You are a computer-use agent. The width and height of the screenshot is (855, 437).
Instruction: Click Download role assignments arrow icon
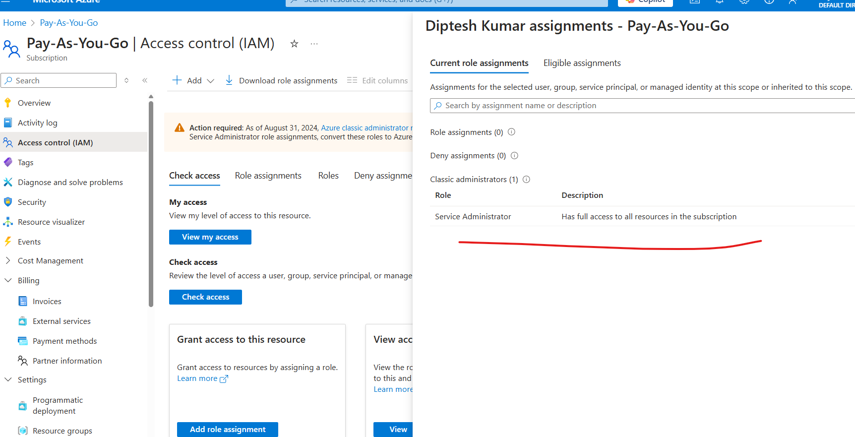229,80
